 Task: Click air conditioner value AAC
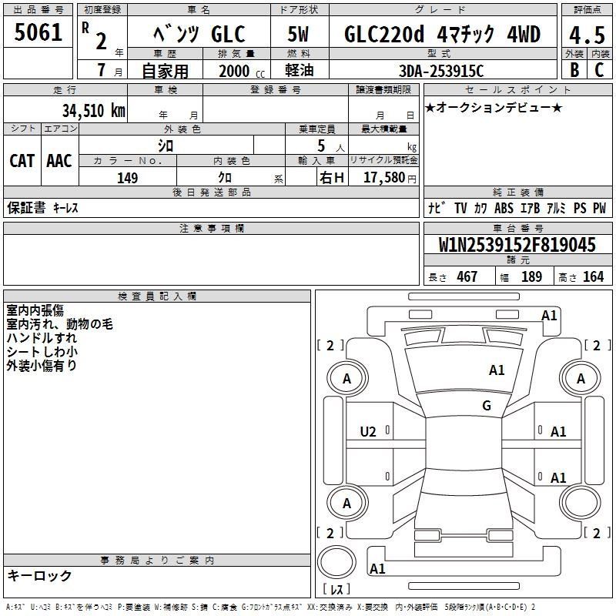(59, 161)
